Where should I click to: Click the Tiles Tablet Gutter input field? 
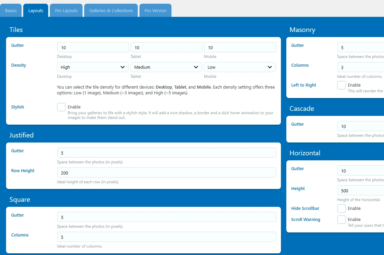pyautogui.click(x=166, y=47)
